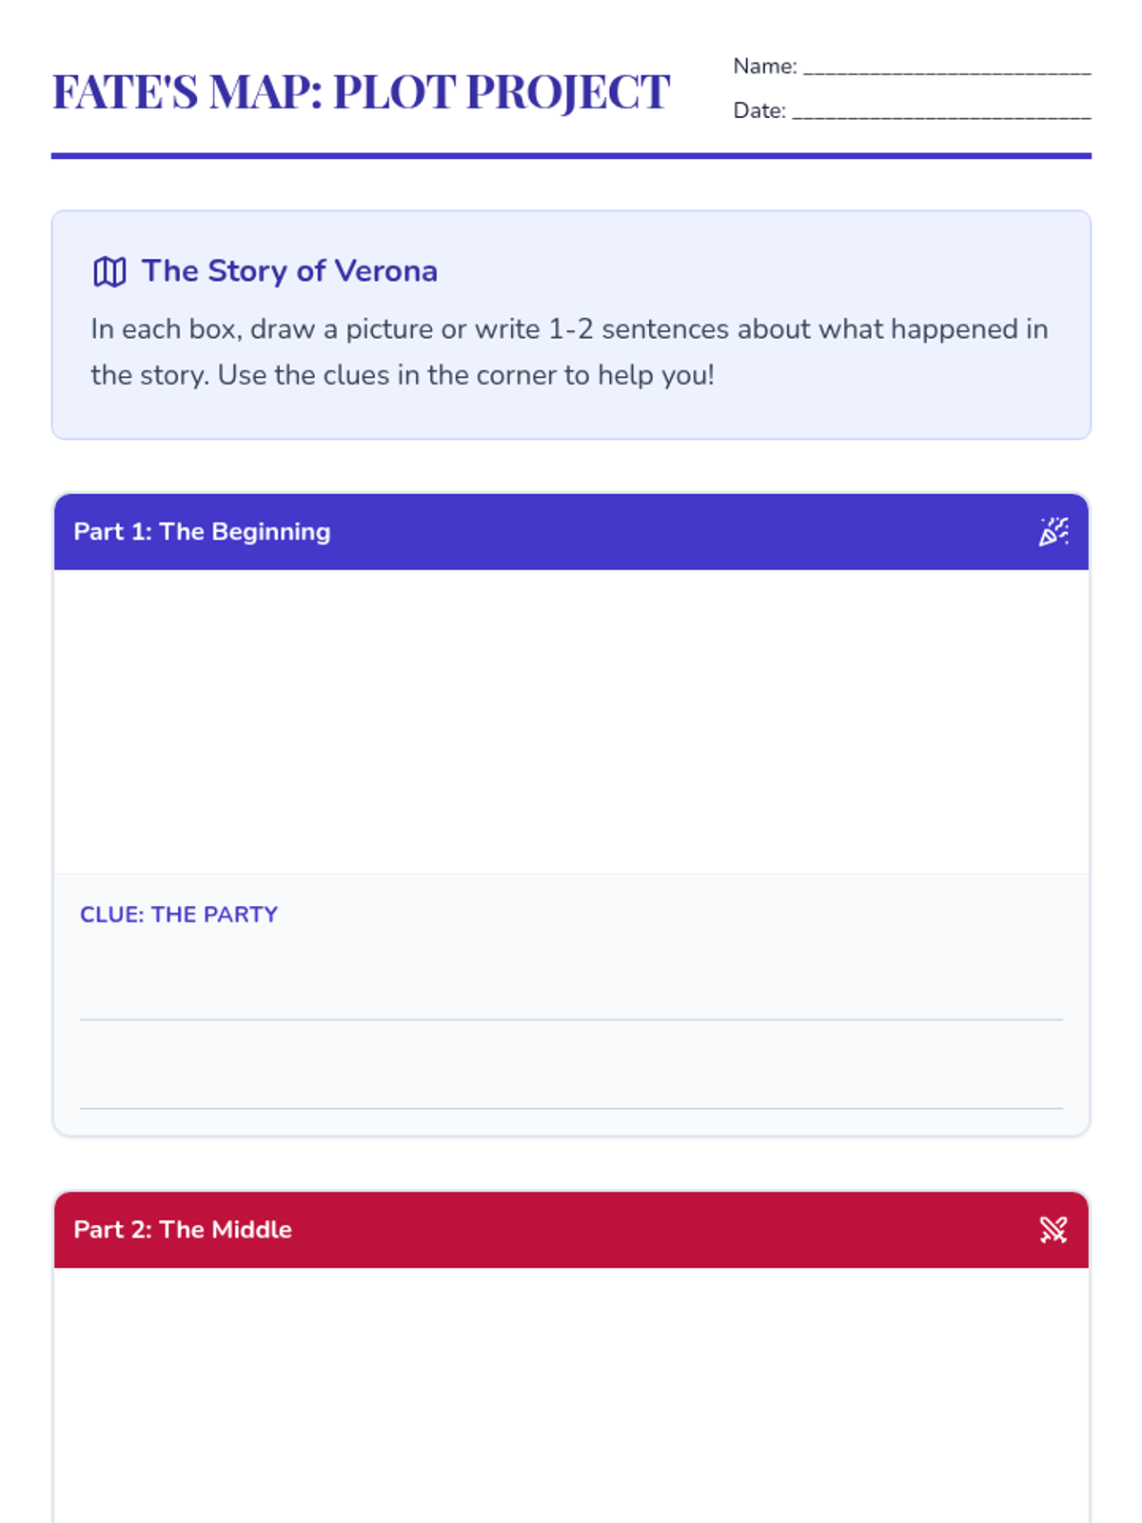
Task: Click the Name: label
Action: [x=765, y=66]
